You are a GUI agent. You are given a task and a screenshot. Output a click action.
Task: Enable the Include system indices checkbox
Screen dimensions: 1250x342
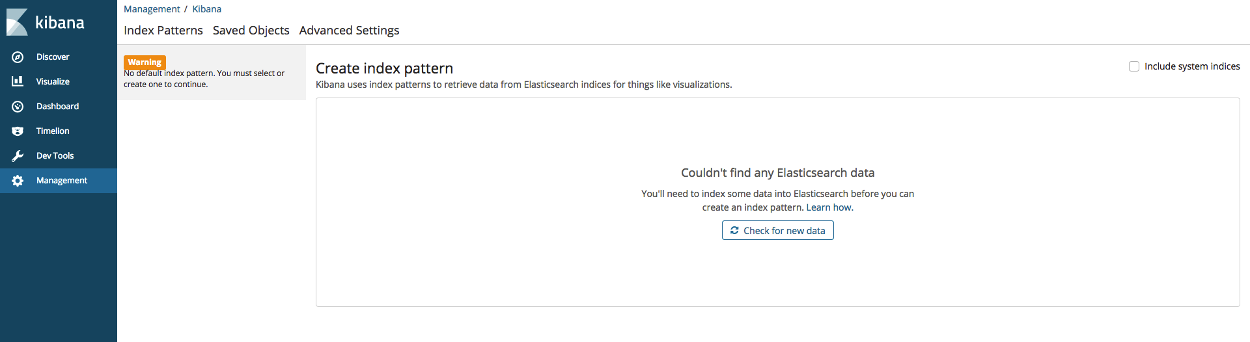(1134, 66)
